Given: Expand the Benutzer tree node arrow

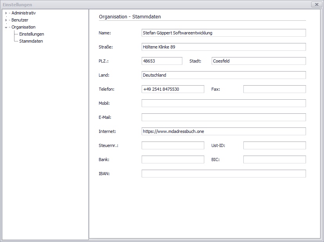Looking at the screenshot, I should (x=6, y=20).
